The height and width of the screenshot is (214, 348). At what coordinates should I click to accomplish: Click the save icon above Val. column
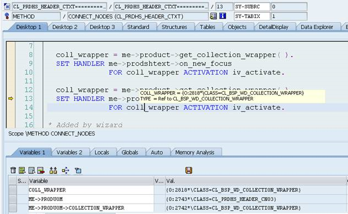189,170
